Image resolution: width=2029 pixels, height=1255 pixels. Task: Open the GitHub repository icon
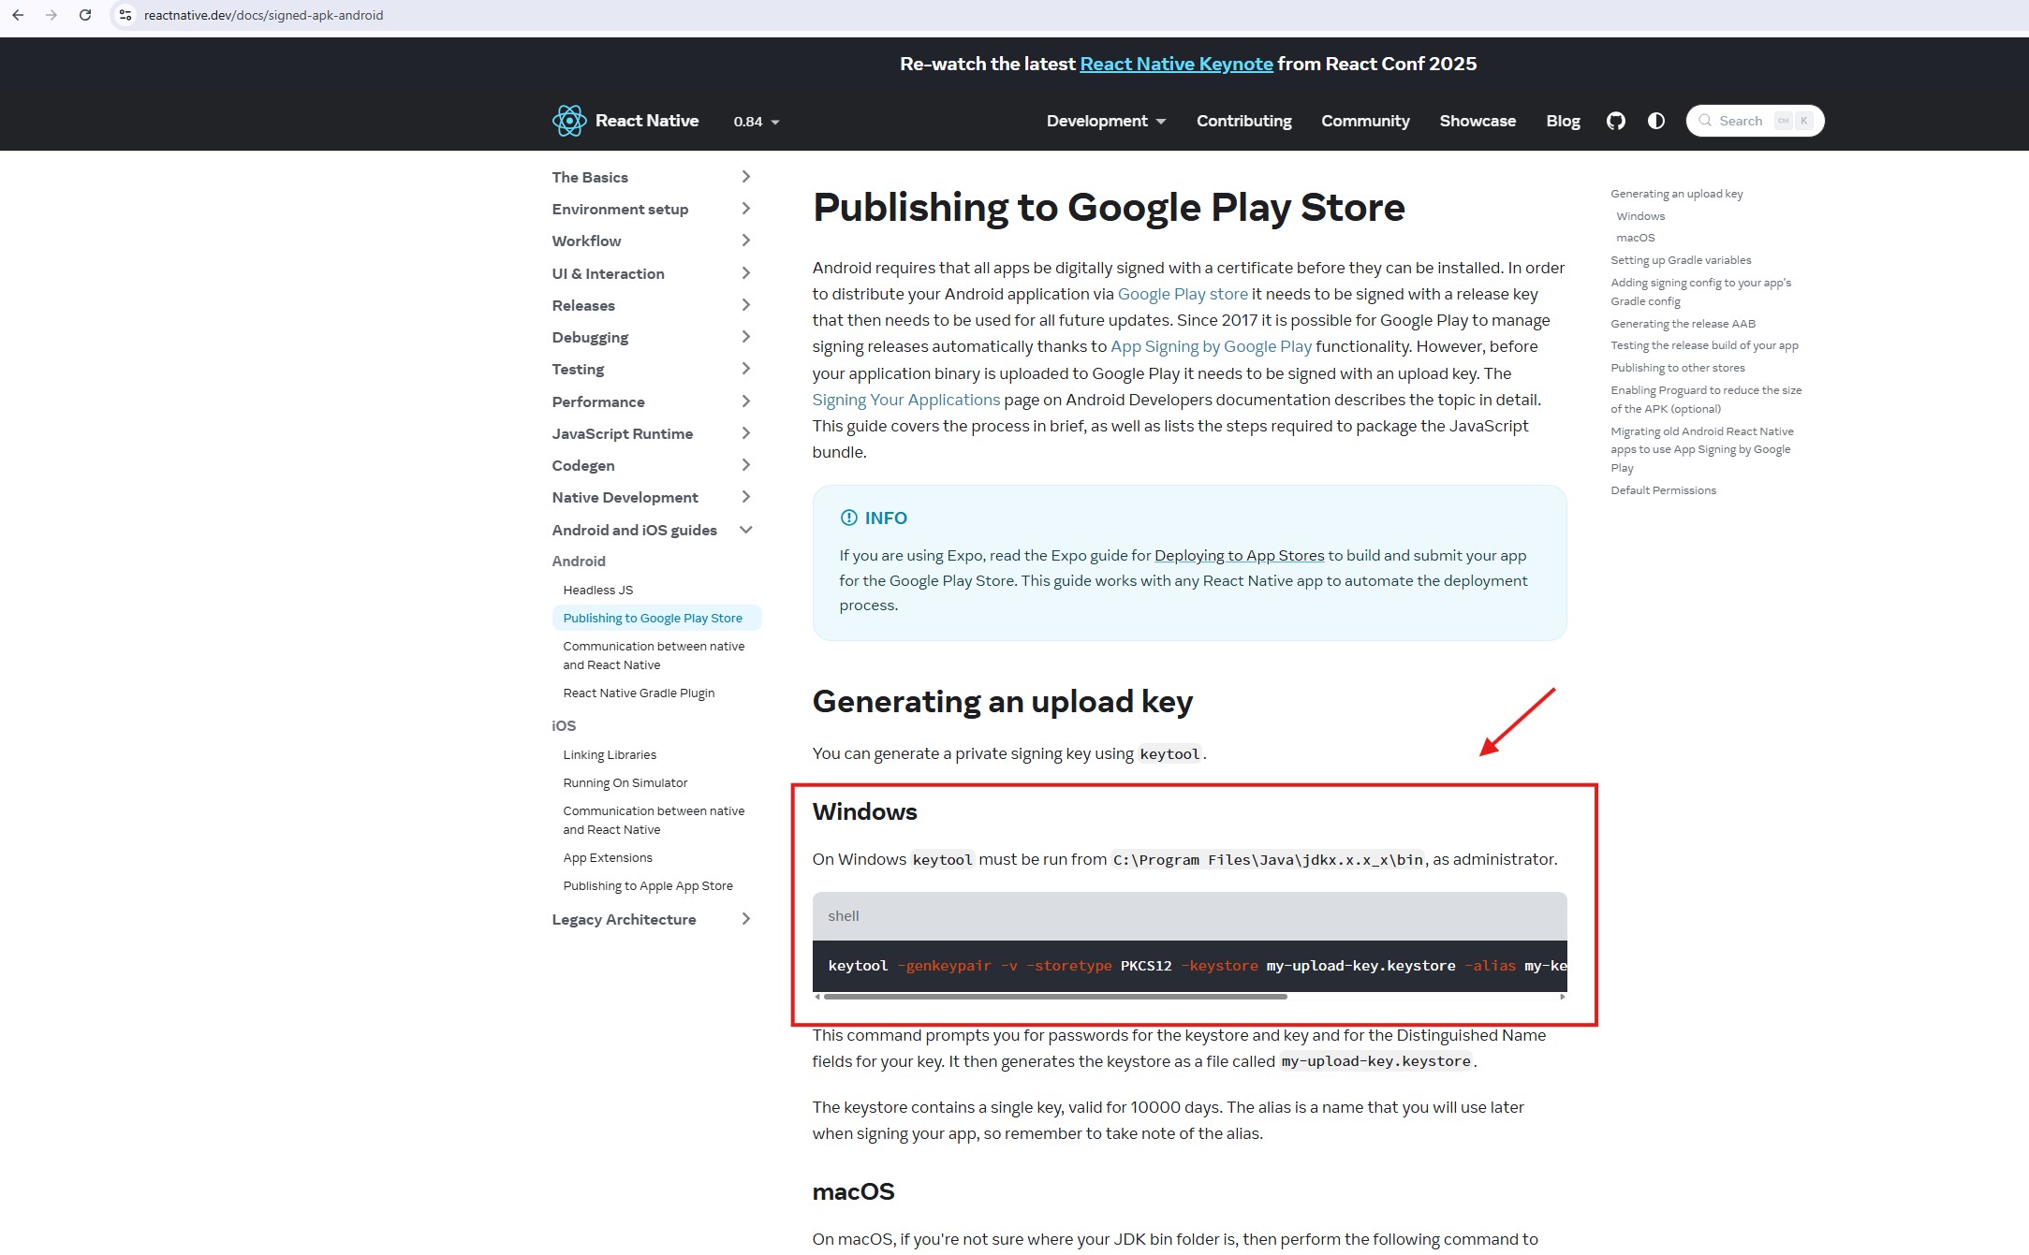click(x=1615, y=121)
